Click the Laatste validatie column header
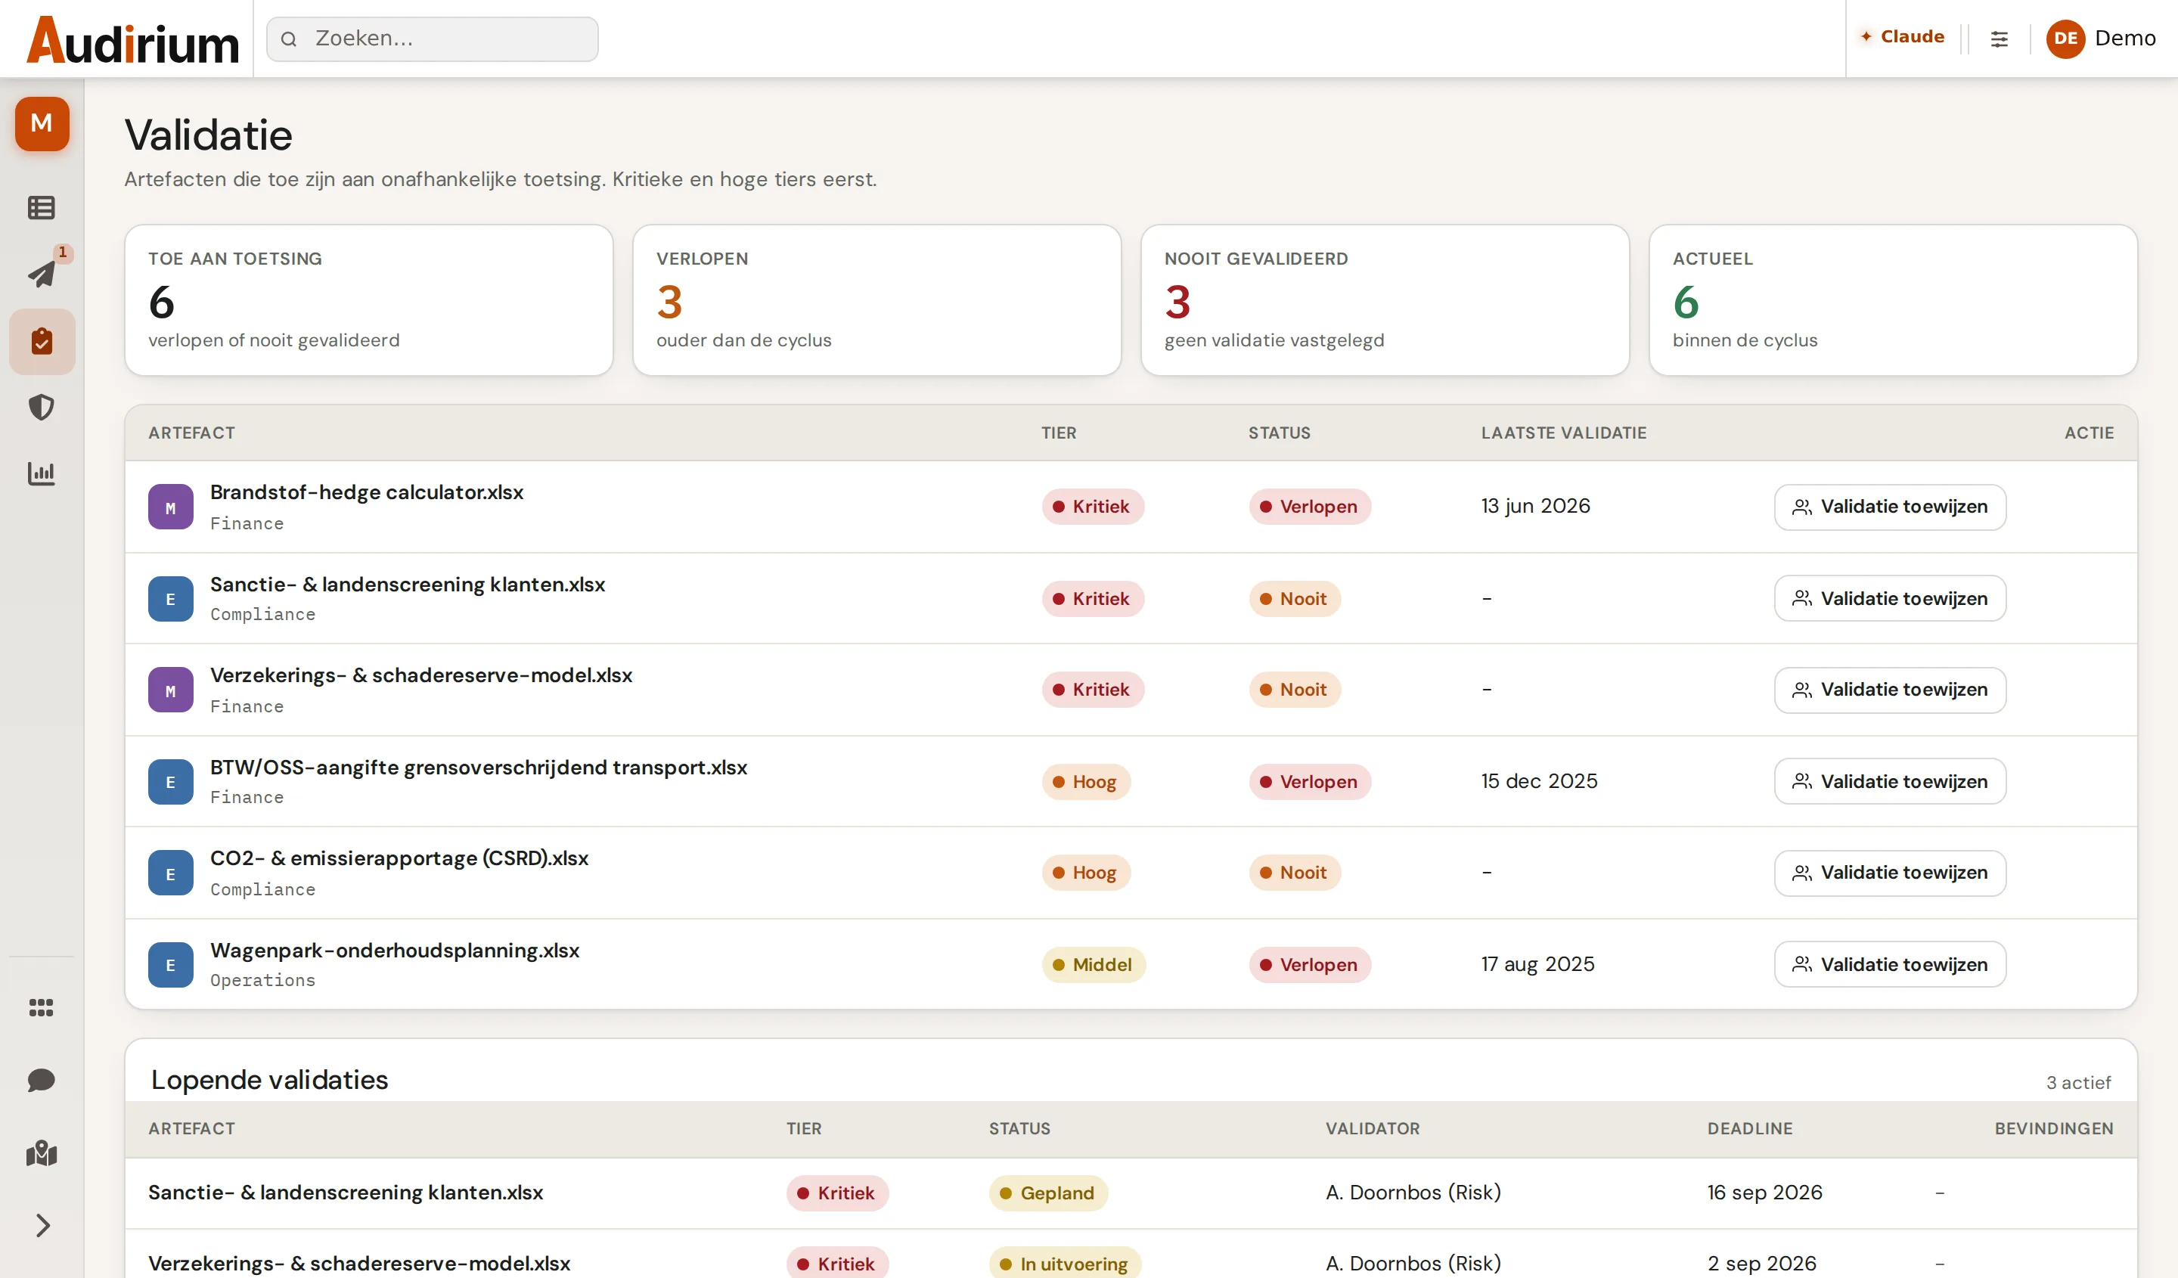Viewport: 2178px width, 1278px height. [1563, 433]
